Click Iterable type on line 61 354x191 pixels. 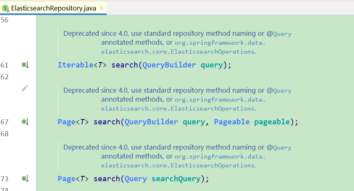click(76, 65)
